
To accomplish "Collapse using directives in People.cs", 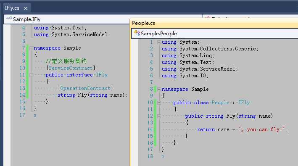I will click(x=159, y=42).
